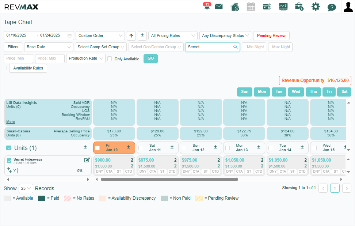
Task: Select the Tue weekday tab
Action: point(279,91)
